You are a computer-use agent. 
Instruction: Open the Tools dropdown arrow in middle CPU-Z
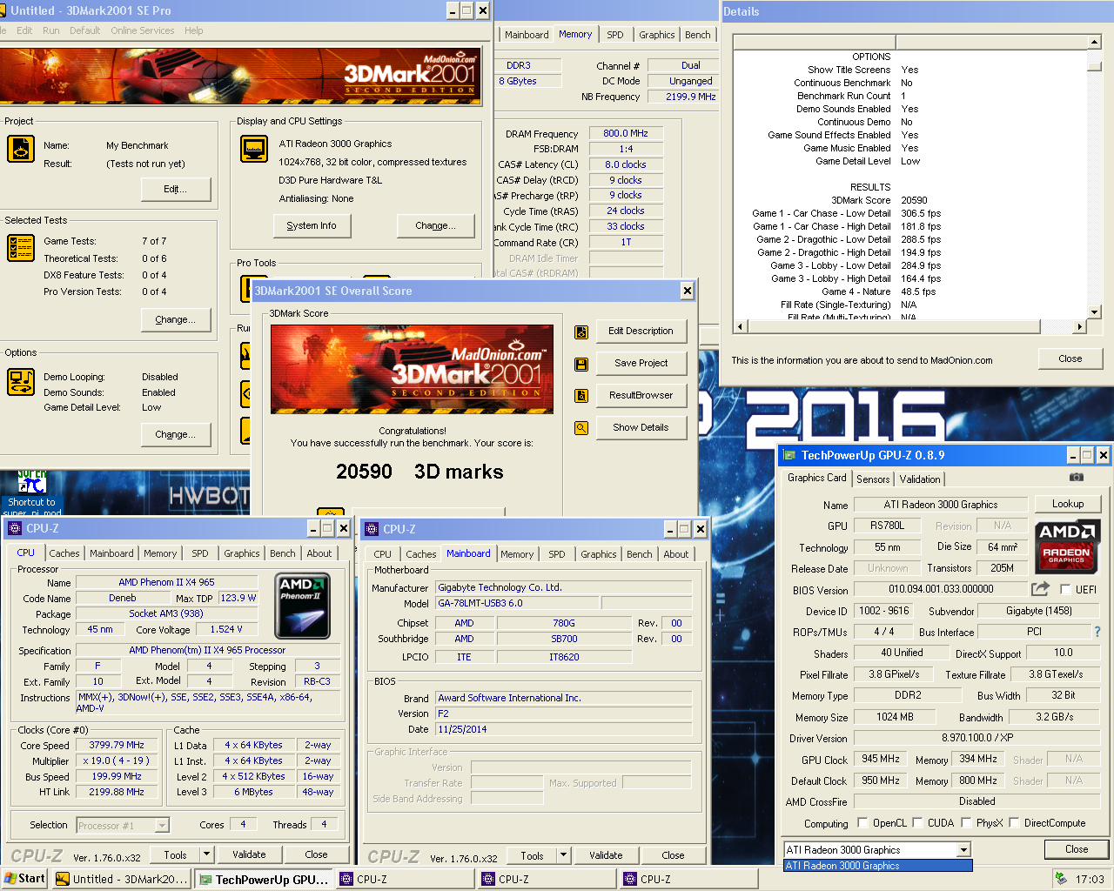click(x=563, y=856)
